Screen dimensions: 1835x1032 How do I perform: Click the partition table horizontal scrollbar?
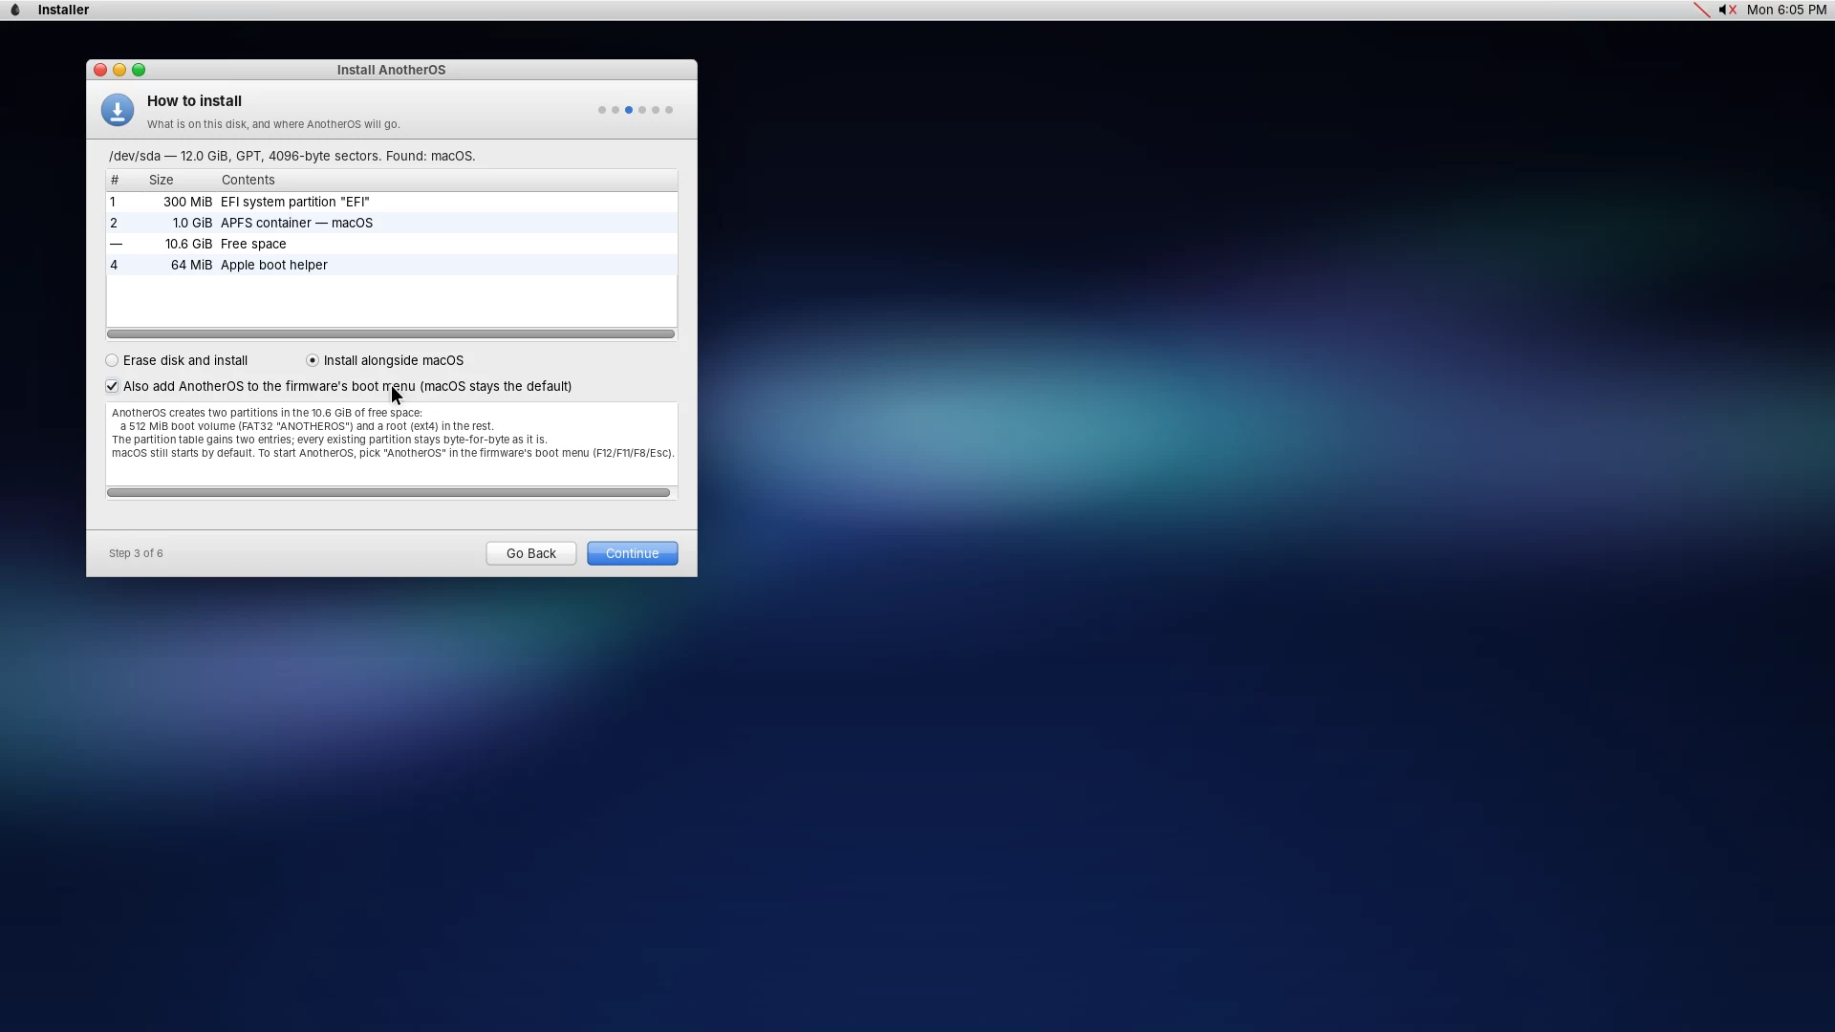pos(391,333)
